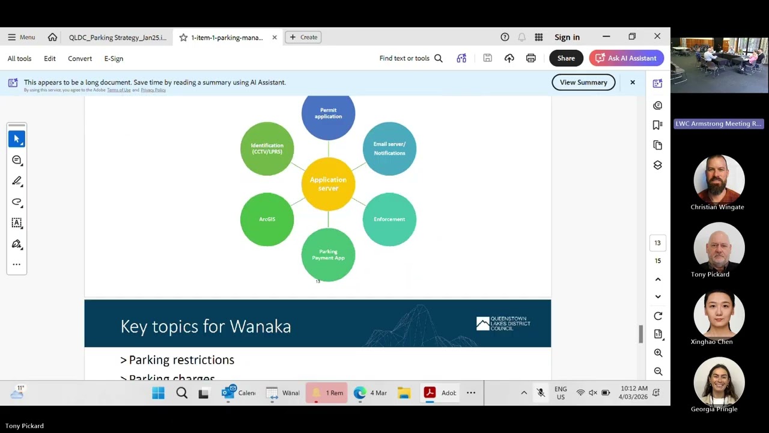Image resolution: width=769 pixels, height=433 pixels.
Task: Open File Explorer taskbar icon
Action: click(x=404, y=393)
